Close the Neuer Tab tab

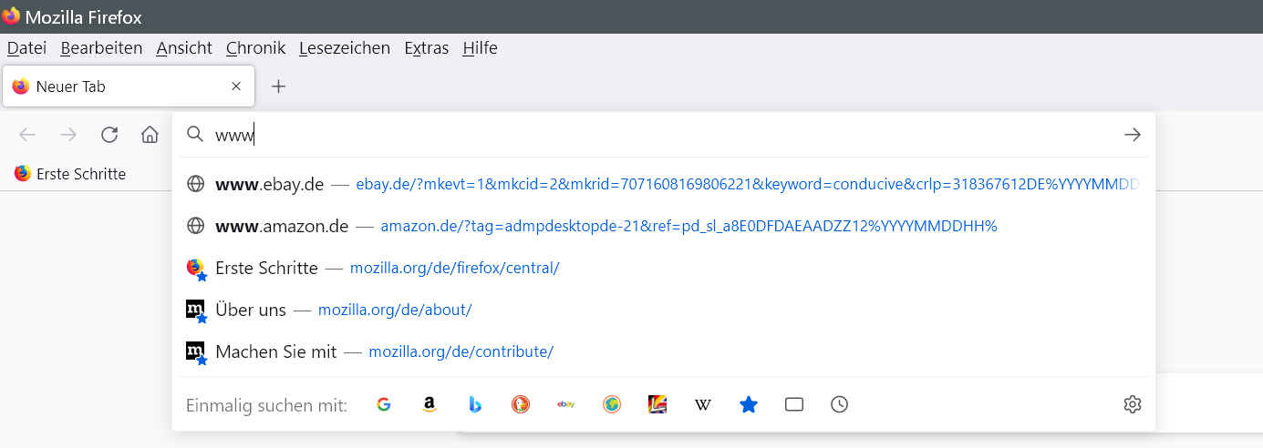(x=236, y=87)
